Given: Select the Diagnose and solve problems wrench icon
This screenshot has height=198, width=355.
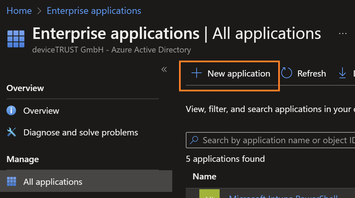Looking at the screenshot, I should [11, 132].
